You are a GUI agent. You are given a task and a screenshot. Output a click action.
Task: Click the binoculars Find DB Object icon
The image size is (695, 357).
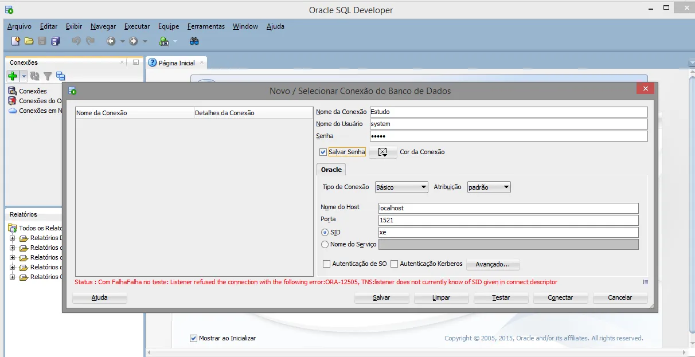[x=194, y=41]
